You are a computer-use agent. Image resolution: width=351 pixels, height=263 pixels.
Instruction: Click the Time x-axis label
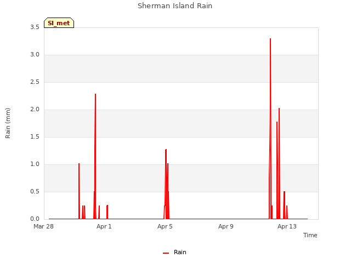310,235
